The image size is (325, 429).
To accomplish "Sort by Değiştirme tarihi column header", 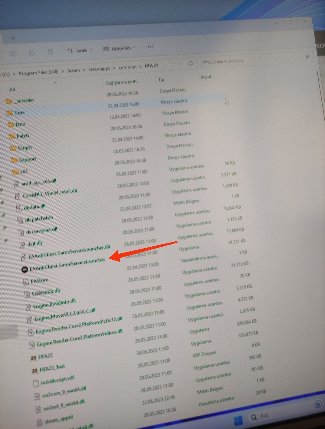I will [121, 82].
